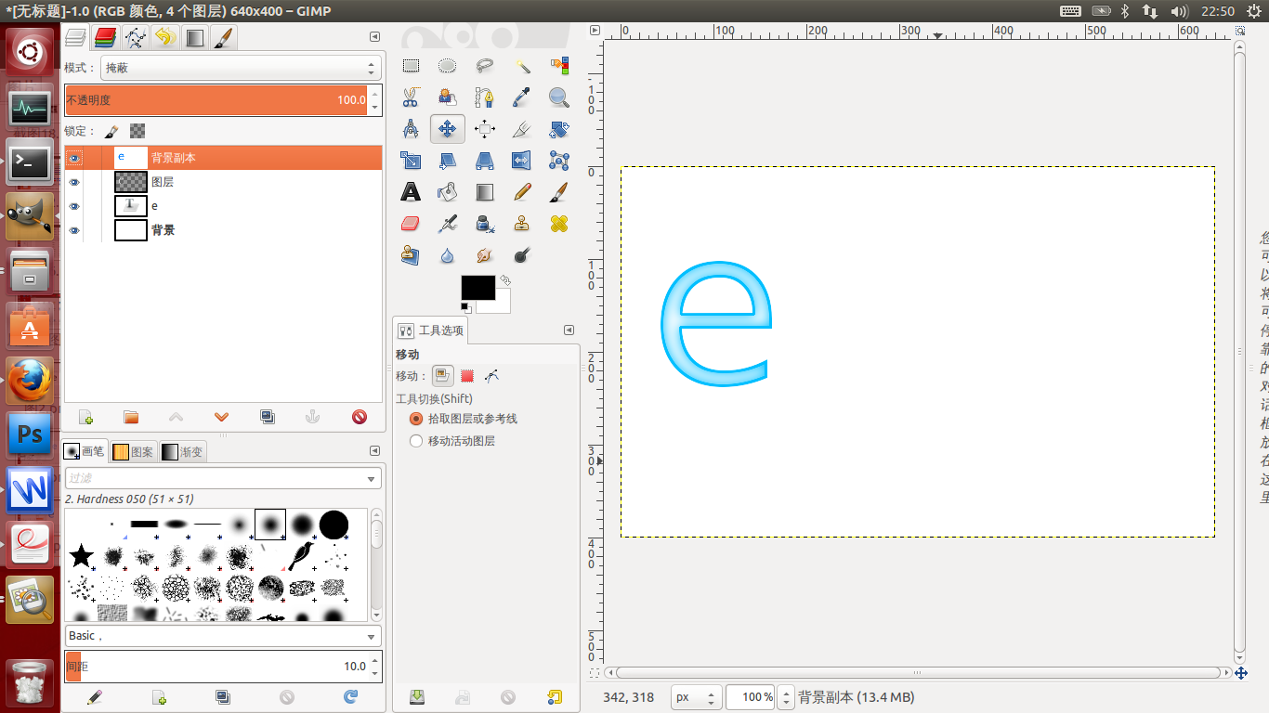
Task: Delete layer with red circle button
Action: [360, 417]
